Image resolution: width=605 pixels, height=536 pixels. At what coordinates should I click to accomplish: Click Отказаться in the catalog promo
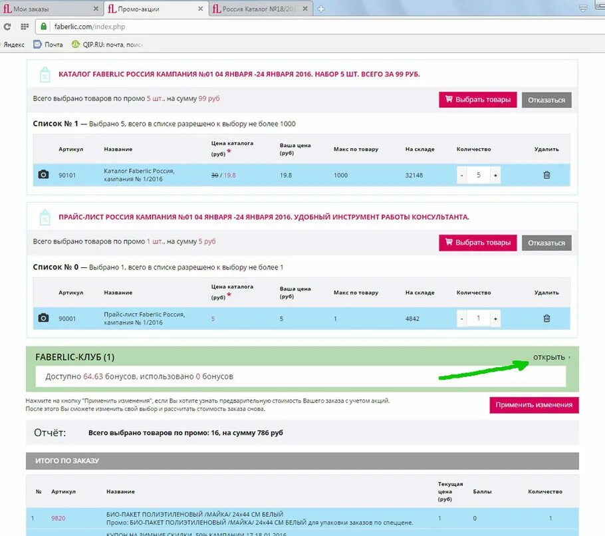(x=546, y=100)
